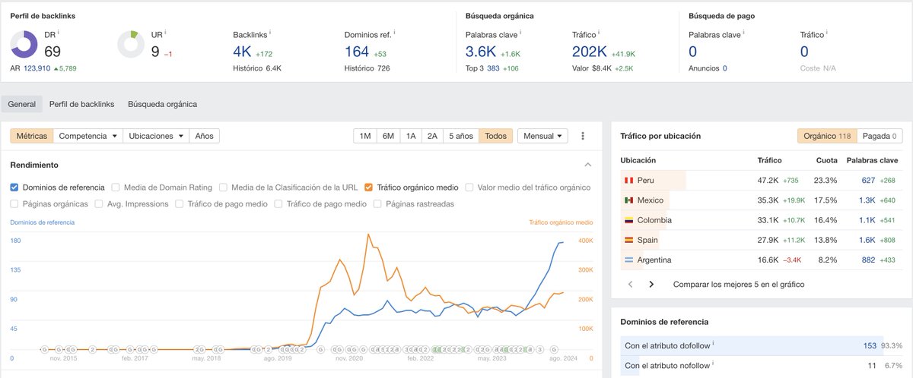Open the 11 nofollow domains link
The height and width of the screenshot is (378, 913).
tap(873, 365)
